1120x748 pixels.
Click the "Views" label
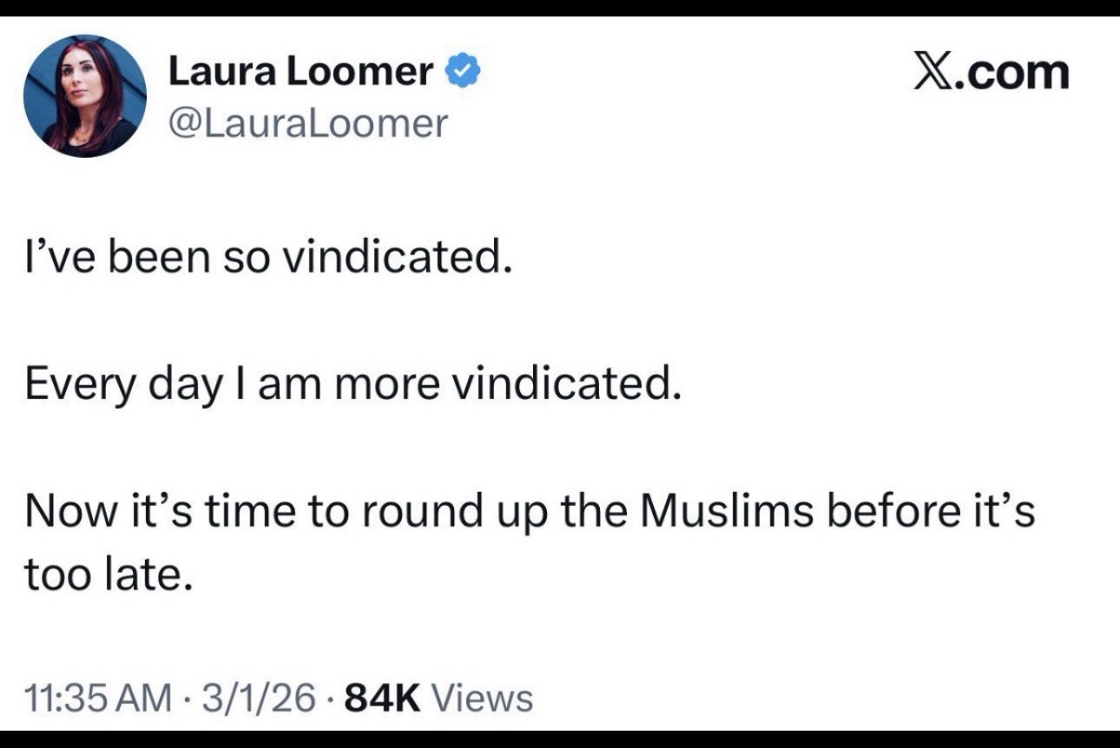(481, 697)
